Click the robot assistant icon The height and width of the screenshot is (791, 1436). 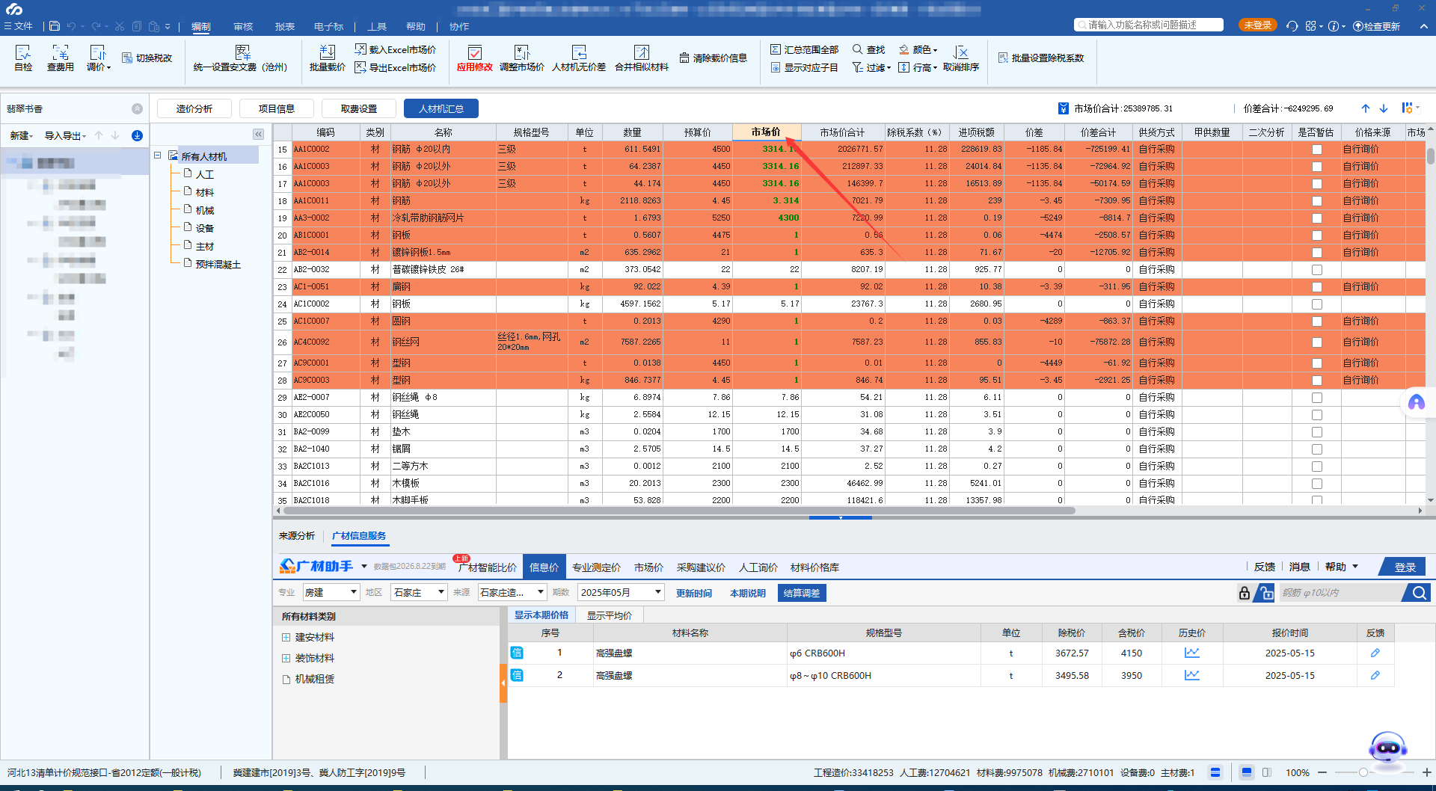click(x=1387, y=750)
